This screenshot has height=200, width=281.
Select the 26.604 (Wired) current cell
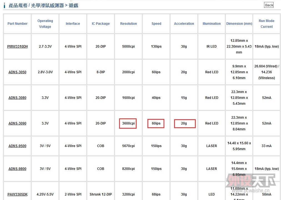pyautogui.click(x=267, y=72)
